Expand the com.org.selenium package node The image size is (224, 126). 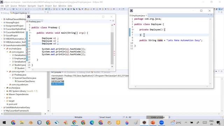(x=7, y=85)
